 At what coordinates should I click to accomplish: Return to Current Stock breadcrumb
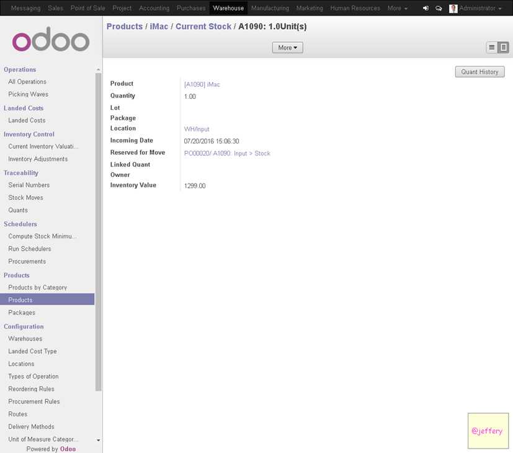[x=203, y=27]
